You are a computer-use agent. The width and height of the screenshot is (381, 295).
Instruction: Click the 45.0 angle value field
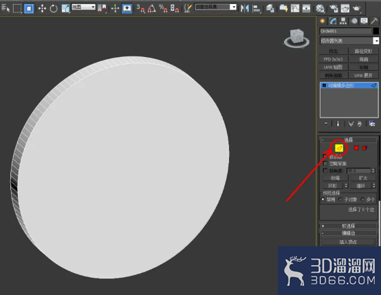coord(359,171)
